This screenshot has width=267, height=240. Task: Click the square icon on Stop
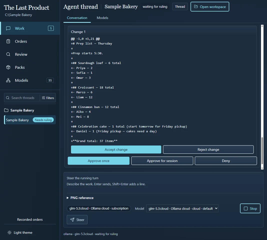coord(246,208)
